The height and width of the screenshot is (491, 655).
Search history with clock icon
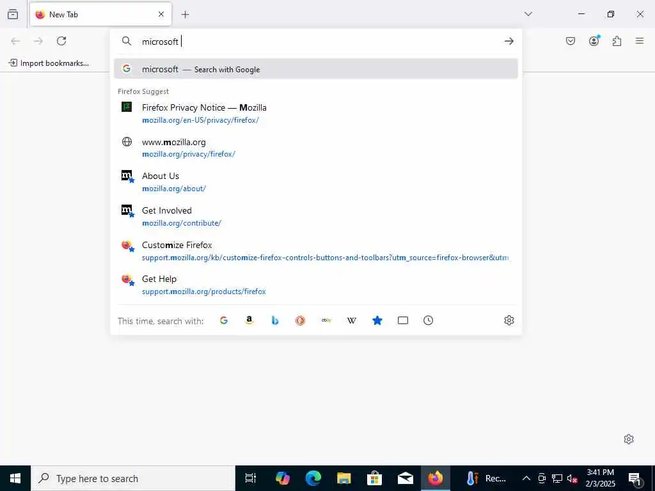[x=428, y=320]
